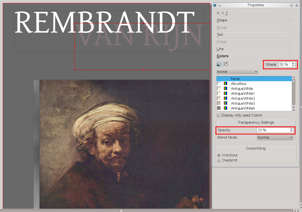302x212 pixels.
Task: Click the Properties window menu icon
Action: tap(215, 5)
